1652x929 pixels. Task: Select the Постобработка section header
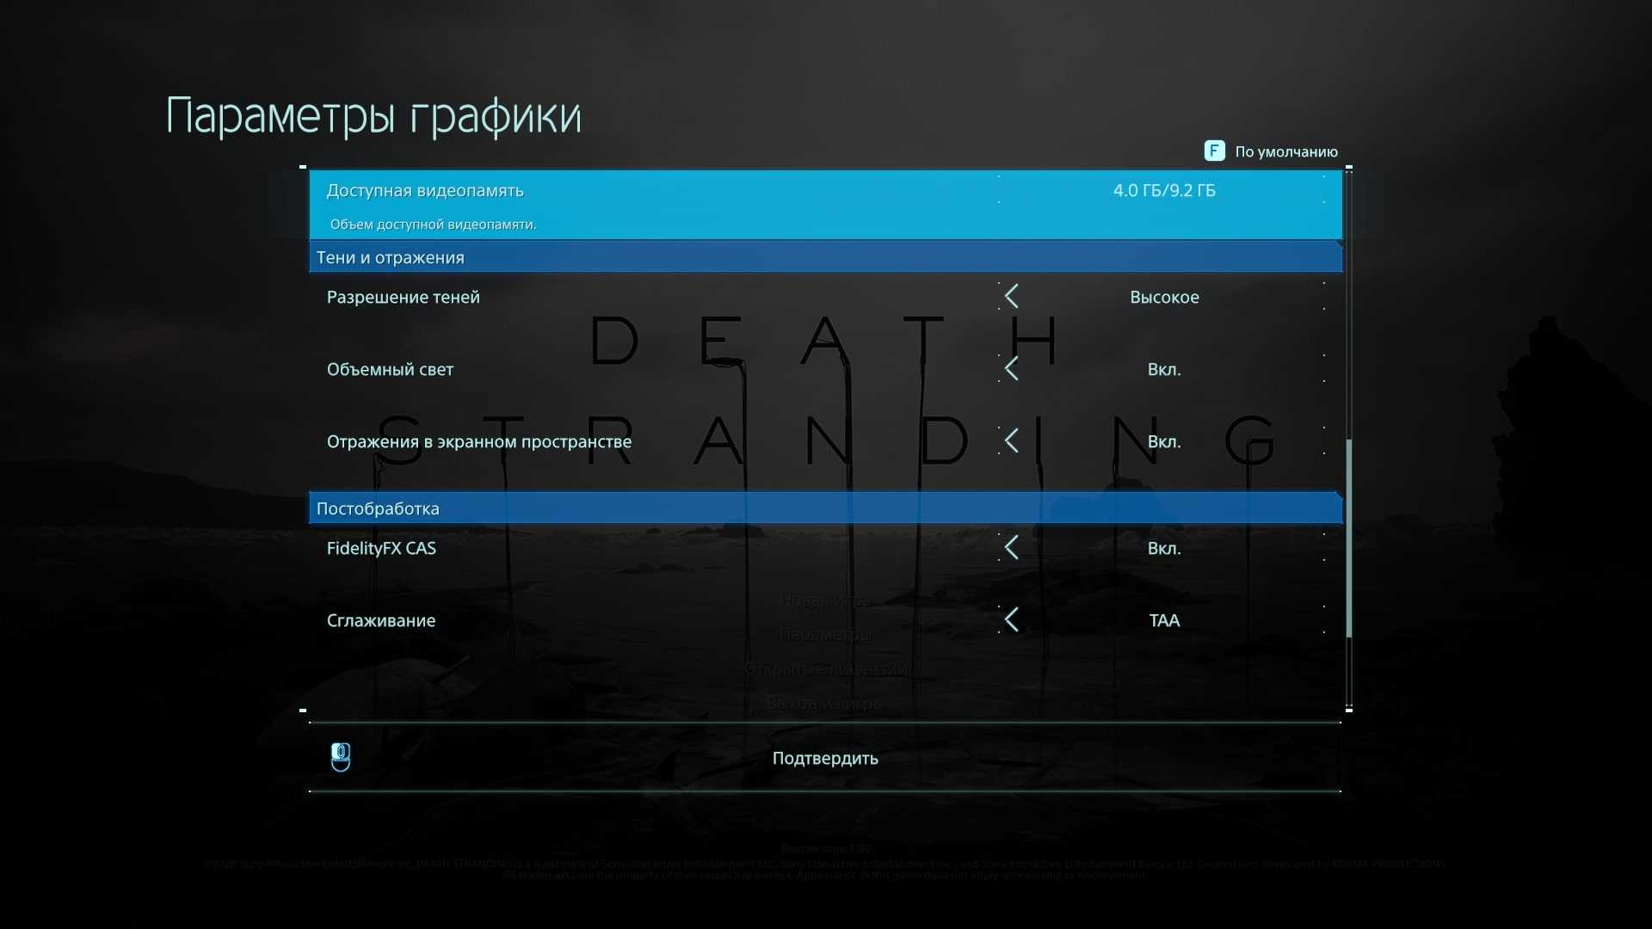click(378, 508)
